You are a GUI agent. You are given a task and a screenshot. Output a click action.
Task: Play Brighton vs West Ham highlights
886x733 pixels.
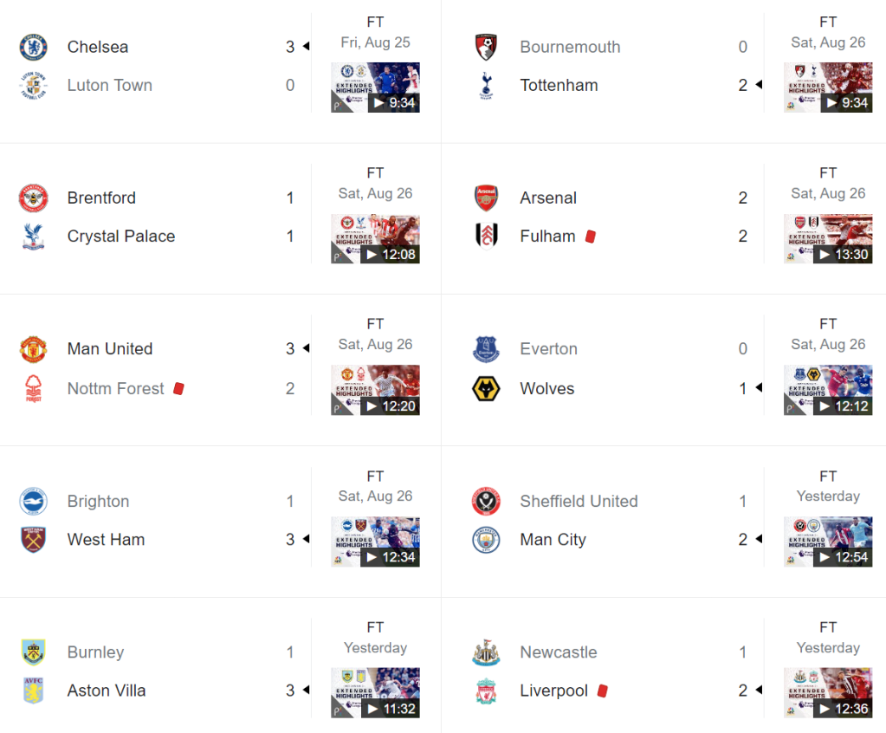pyautogui.click(x=375, y=542)
